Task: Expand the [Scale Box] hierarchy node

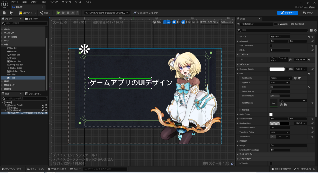Action: 5,110
